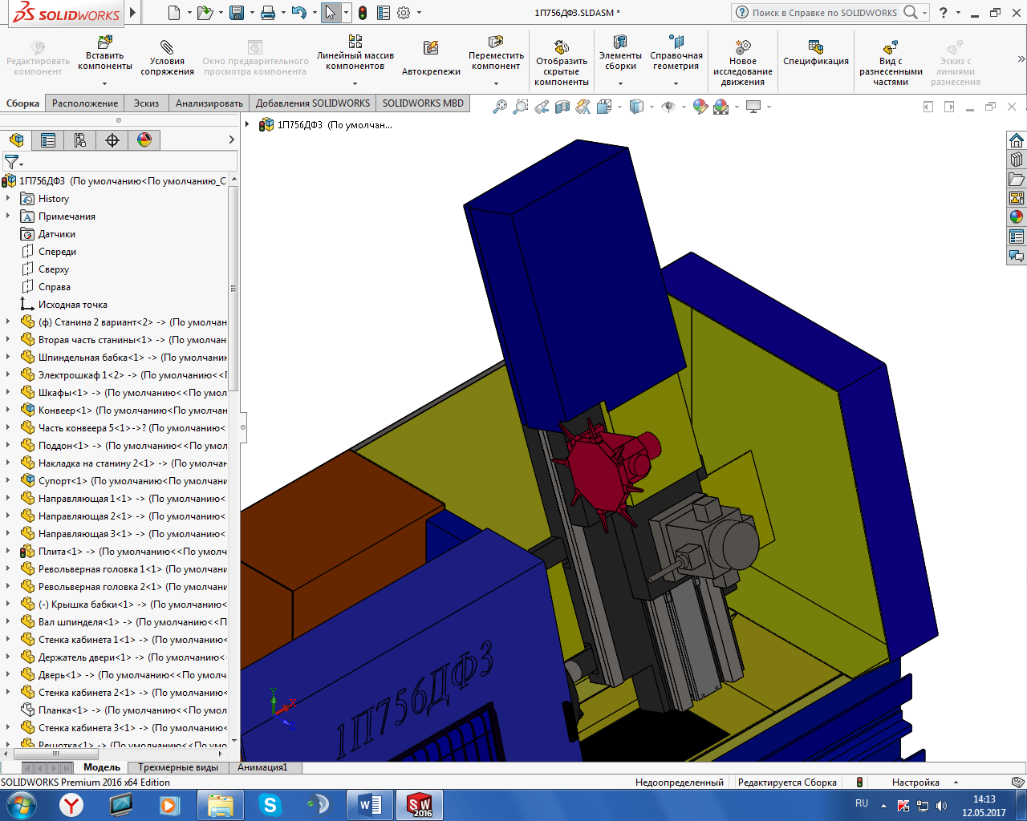Click the Условия сопряжения button

167,56
